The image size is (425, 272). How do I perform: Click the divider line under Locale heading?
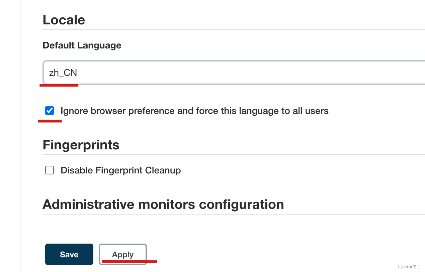[234, 30]
